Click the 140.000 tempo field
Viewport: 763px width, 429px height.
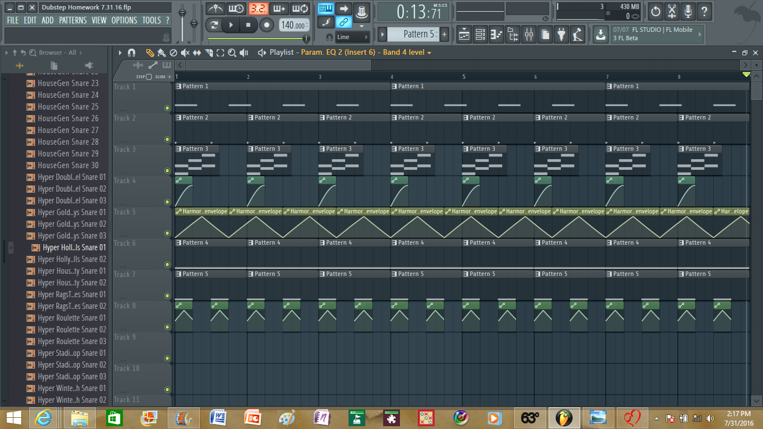(294, 25)
